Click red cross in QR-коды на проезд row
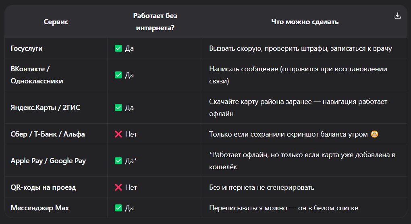Viewport: 411px width, 224px height. [x=118, y=187]
